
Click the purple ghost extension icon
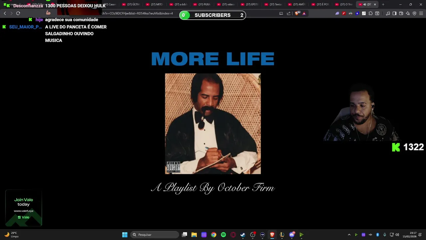[x=337, y=13]
